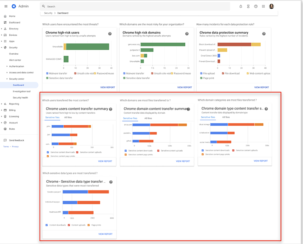The width and height of the screenshot is (303, 244).
Task: Click the Devices icon in sidebar
Action: pyautogui.click(x=5, y=35)
